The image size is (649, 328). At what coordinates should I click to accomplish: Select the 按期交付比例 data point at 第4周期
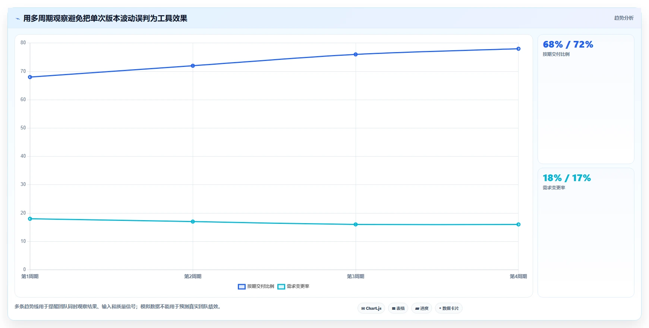pyautogui.click(x=518, y=49)
